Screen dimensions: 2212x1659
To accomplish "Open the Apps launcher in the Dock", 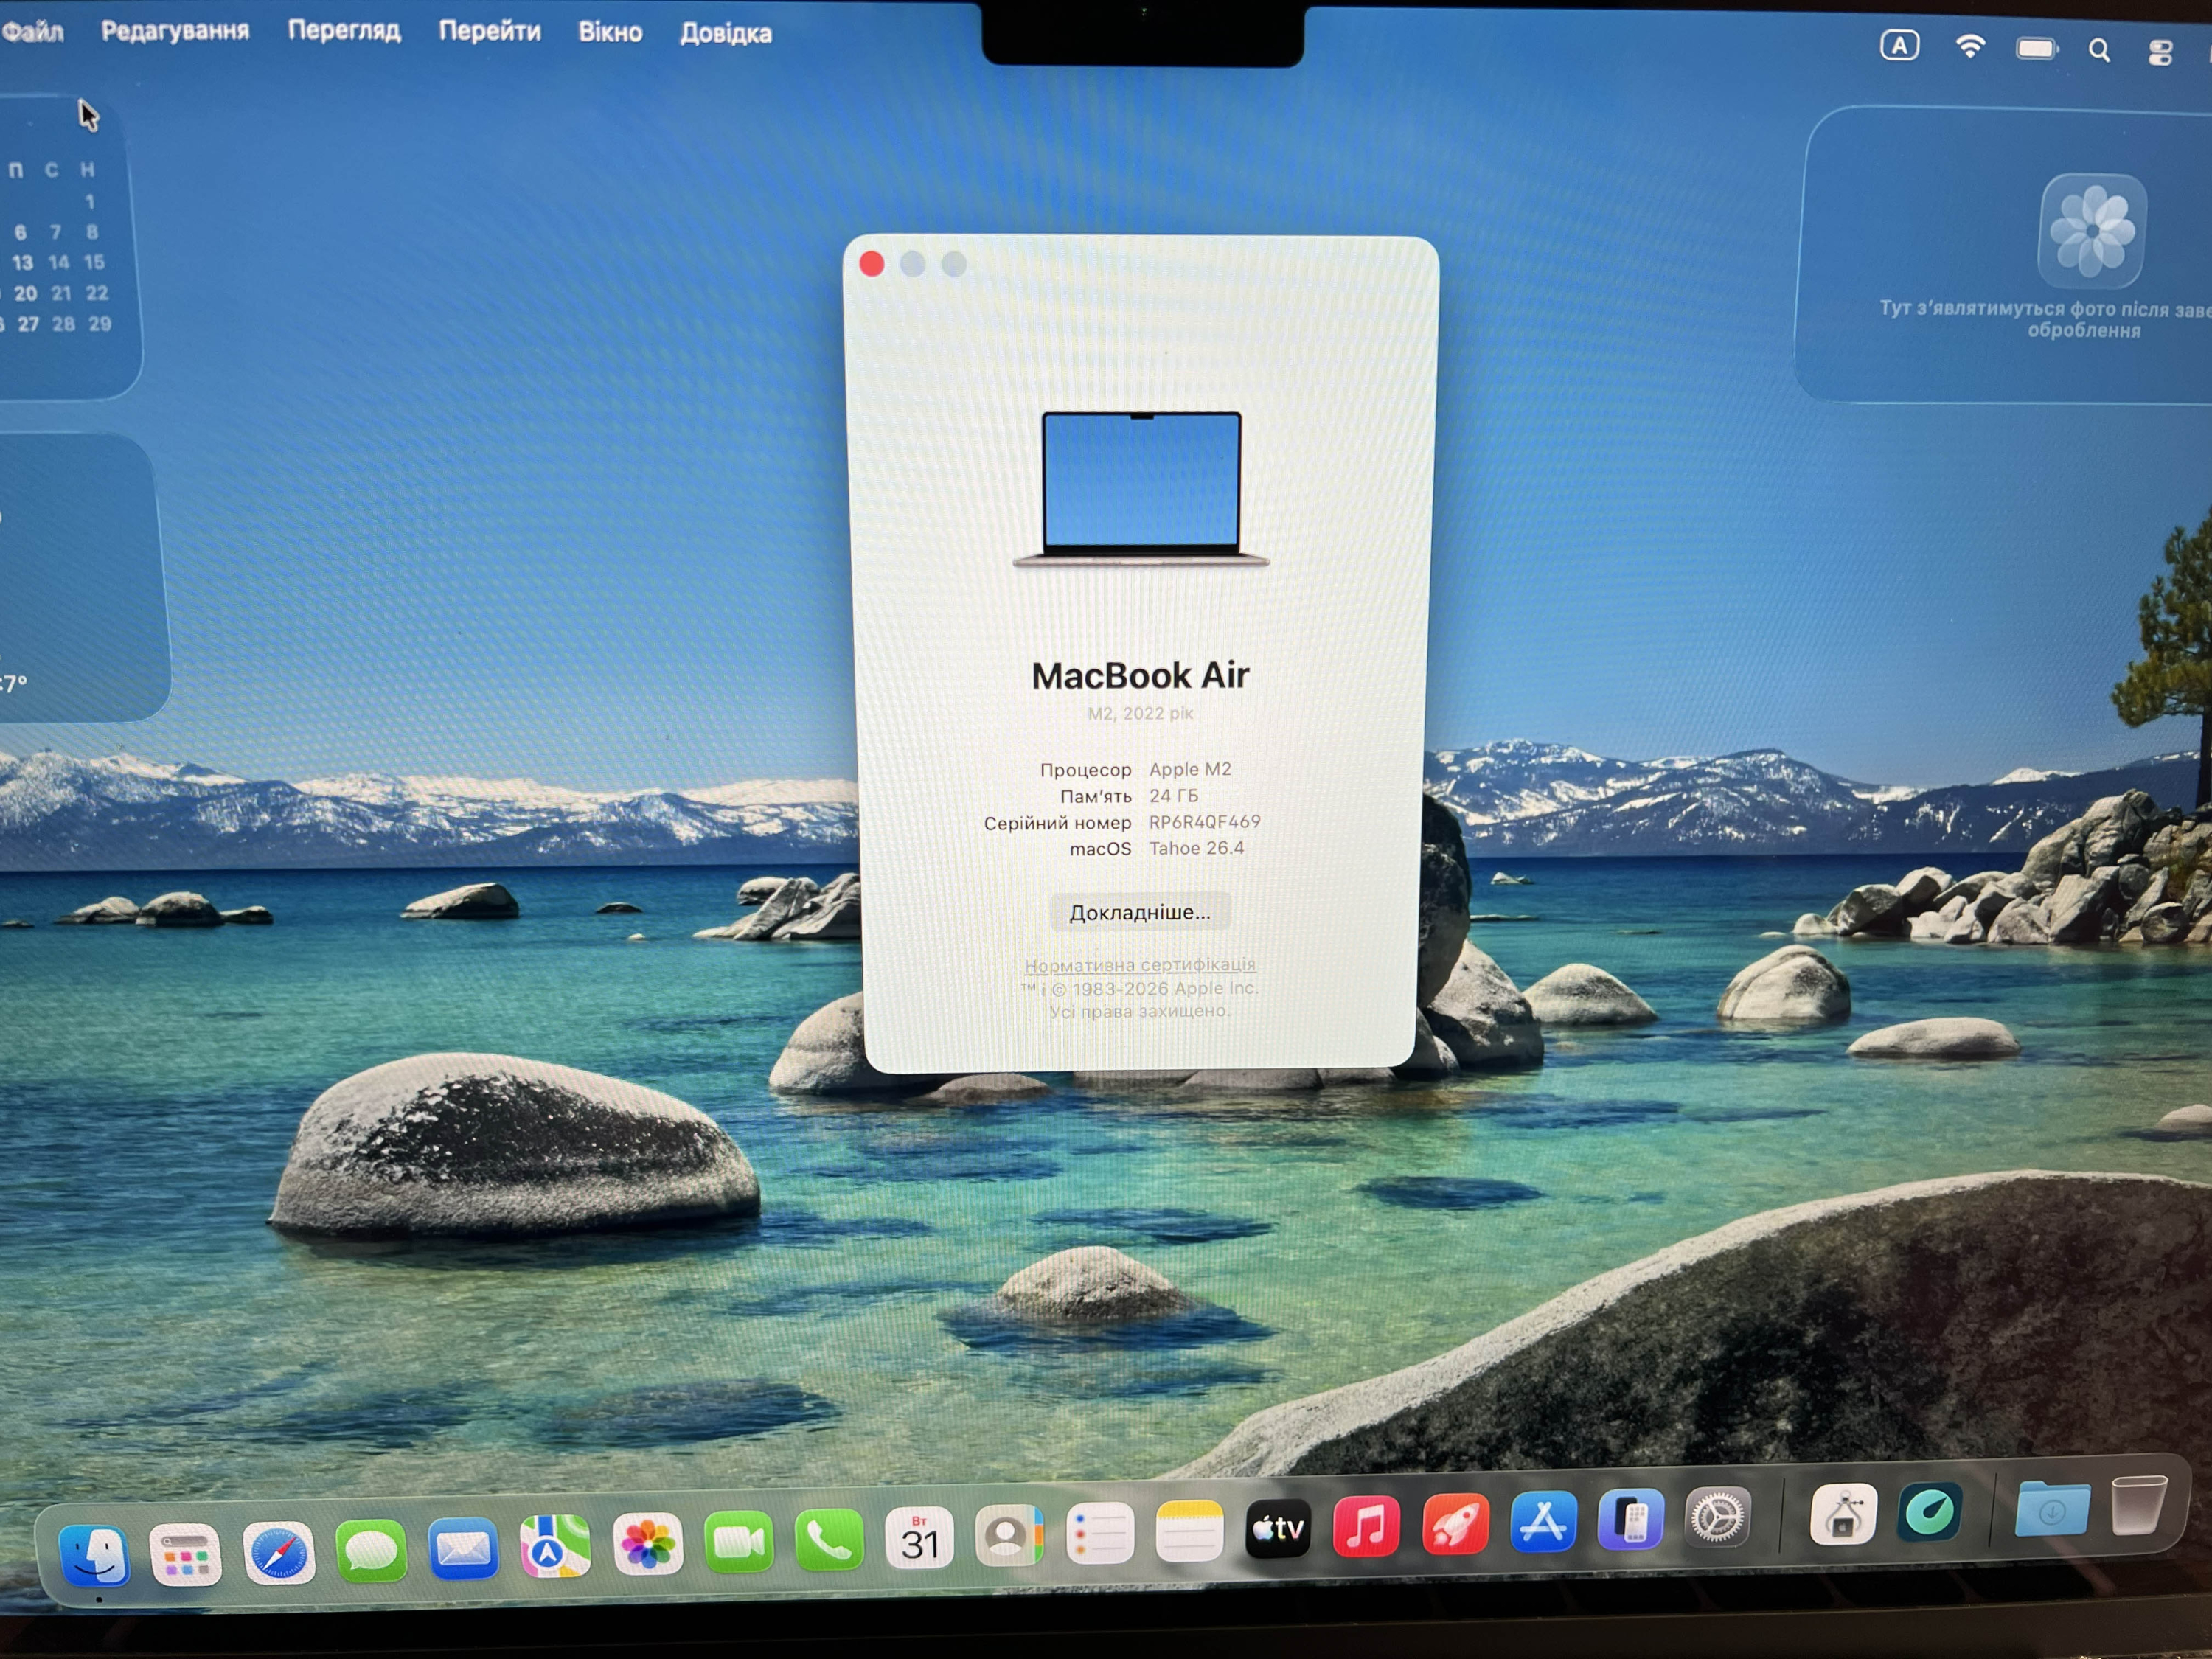I will 186,1554.
